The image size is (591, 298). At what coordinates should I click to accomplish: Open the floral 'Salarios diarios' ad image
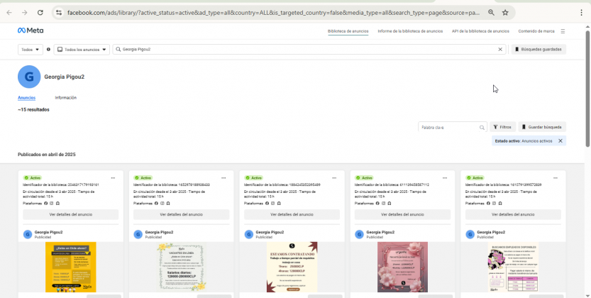(182, 267)
